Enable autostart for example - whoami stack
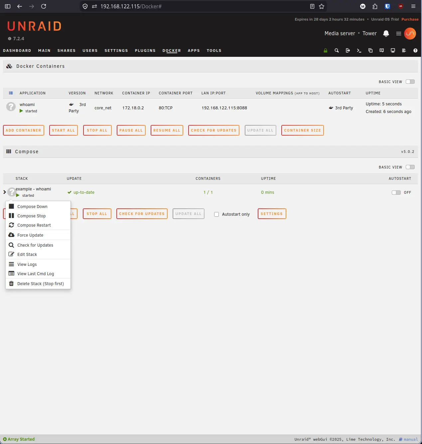Viewport: 422px width, 444px height. 396,192
